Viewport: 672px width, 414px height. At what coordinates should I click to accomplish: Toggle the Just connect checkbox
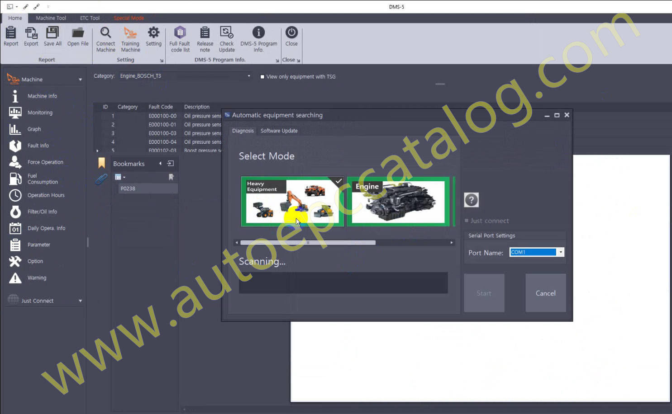[467, 221]
